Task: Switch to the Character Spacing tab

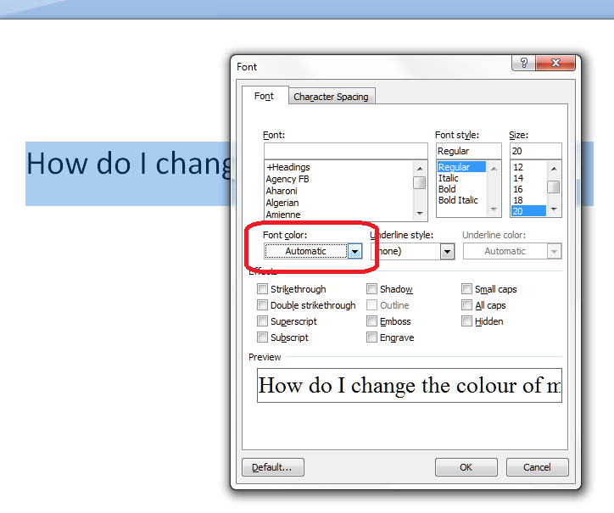Action: (331, 97)
